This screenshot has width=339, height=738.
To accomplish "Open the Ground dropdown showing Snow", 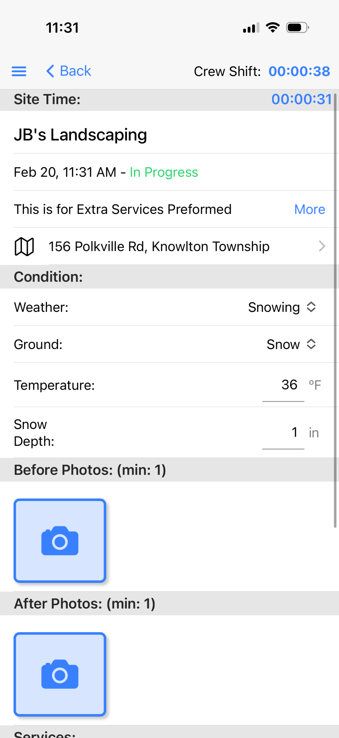I will [291, 344].
